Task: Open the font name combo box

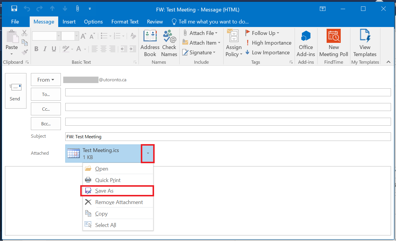Action: [x=46, y=36]
